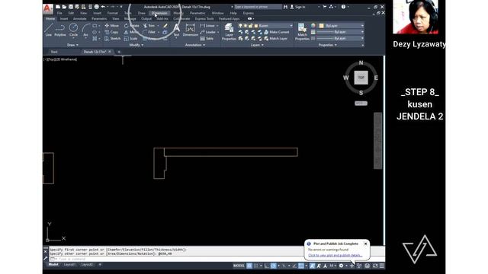Viewport: 488px width, 274px height.
Task: Click the Leader tool
Action: [208, 32]
